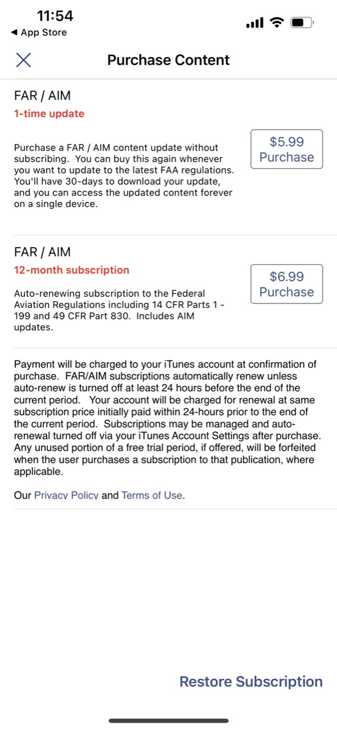
Task: Close the Purchase Content screen with X
Action: pos(23,60)
